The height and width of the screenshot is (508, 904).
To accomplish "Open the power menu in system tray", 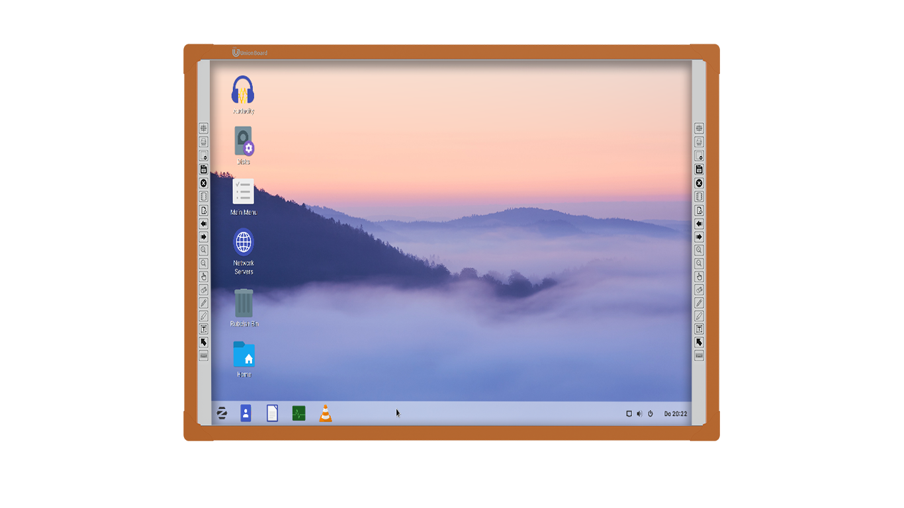I will (651, 413).
